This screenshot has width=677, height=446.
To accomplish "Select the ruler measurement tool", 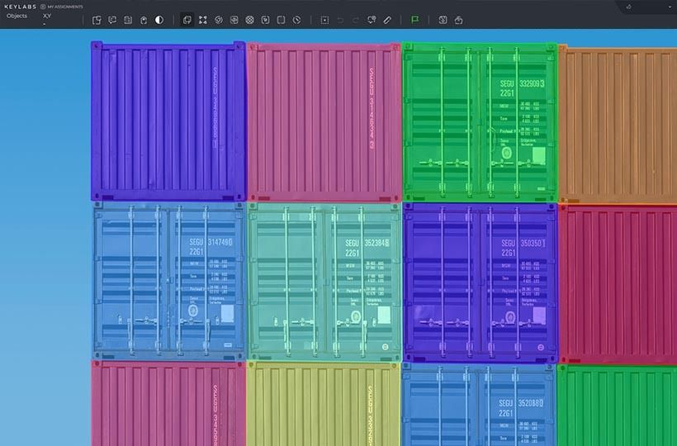I will [387, 20].
